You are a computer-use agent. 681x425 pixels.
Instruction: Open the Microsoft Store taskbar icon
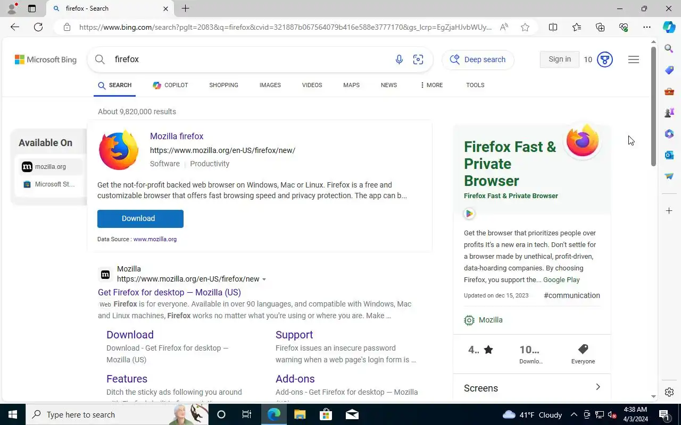[x=326, y=414]
